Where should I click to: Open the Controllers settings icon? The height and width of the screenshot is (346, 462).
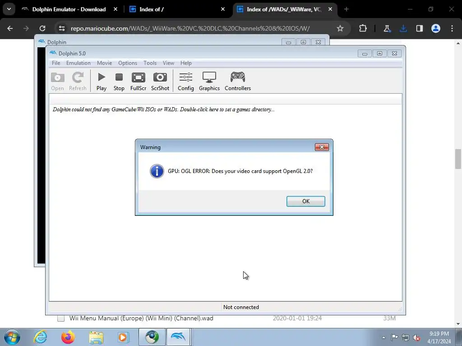tap(238, 81)
